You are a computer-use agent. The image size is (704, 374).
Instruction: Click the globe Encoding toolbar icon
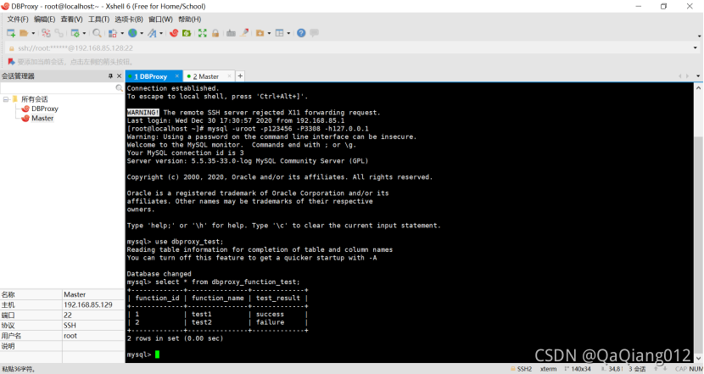coord(132,33)
